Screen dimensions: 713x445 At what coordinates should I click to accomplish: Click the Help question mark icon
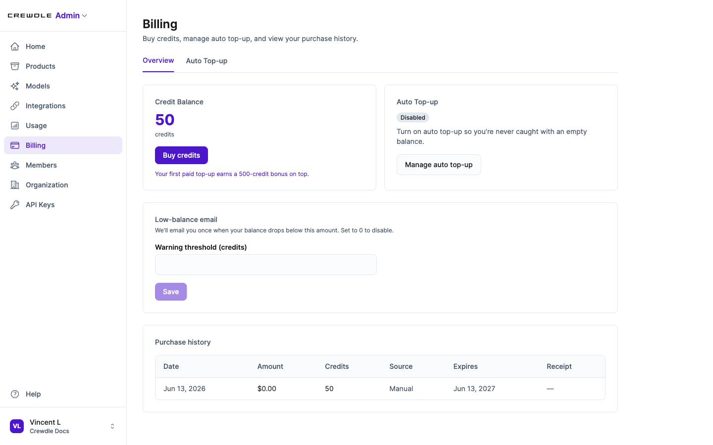coord(15,394)
